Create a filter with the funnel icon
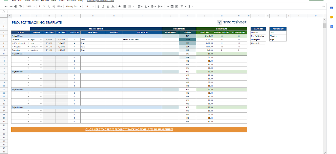Image resolution: width=336 pixels, height=154 pixels. click(182, 7)
